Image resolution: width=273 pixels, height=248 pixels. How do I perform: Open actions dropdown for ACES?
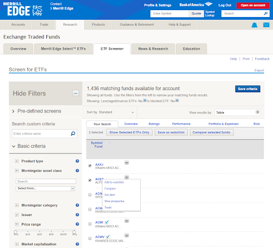coord(126,177)
